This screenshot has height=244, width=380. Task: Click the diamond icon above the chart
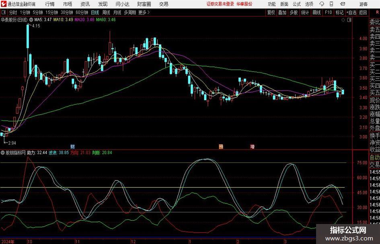click(x=343, y=20)
